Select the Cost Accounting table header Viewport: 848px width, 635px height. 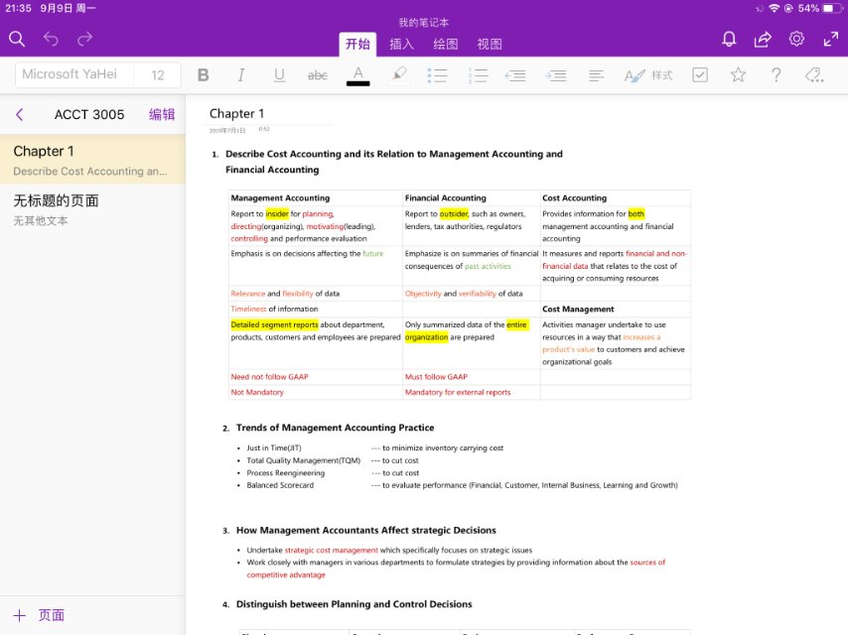[574, 197]
